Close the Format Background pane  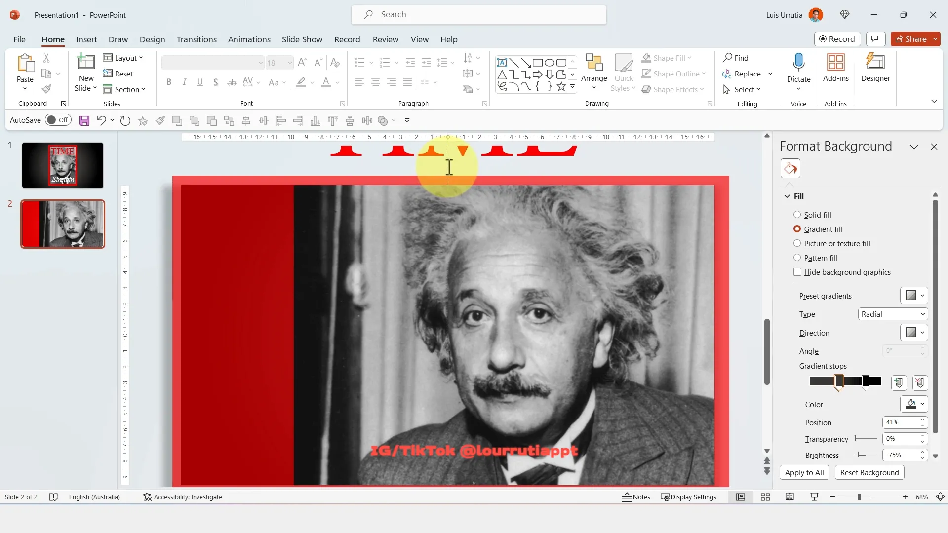pyautogui.click(x=934, y=147)
